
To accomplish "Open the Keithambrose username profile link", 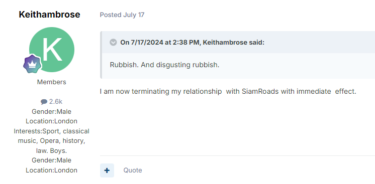I will tap(49, 15).
